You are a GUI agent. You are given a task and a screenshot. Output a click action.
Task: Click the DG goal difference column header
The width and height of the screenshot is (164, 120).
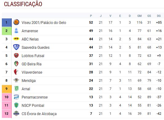point(159,16)
